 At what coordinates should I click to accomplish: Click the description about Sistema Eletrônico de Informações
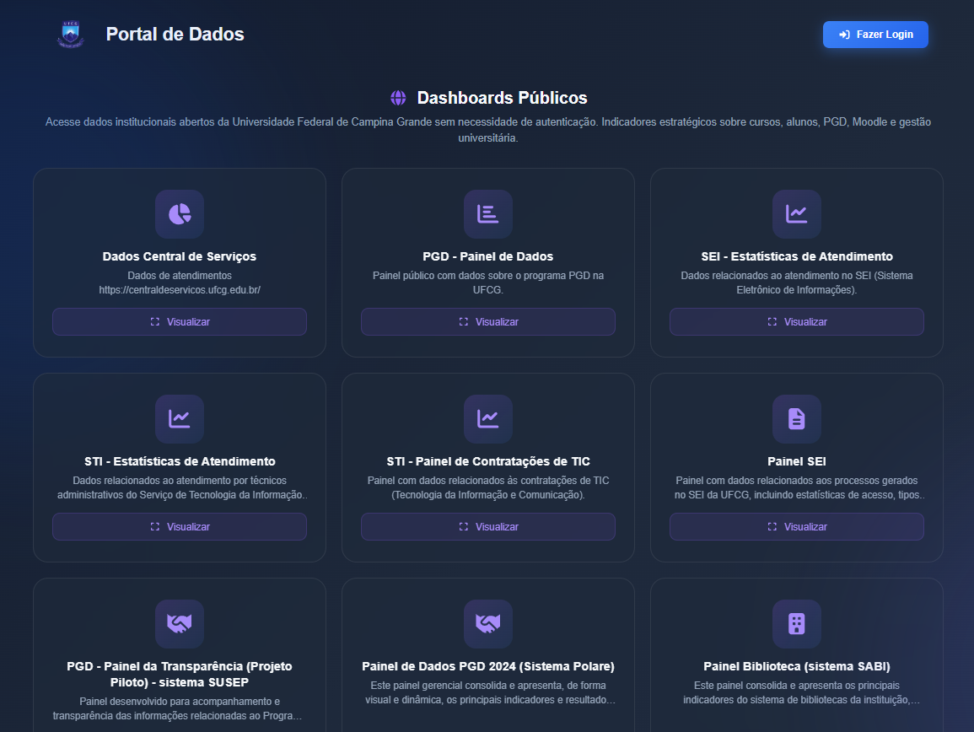(x=796, y=283)
